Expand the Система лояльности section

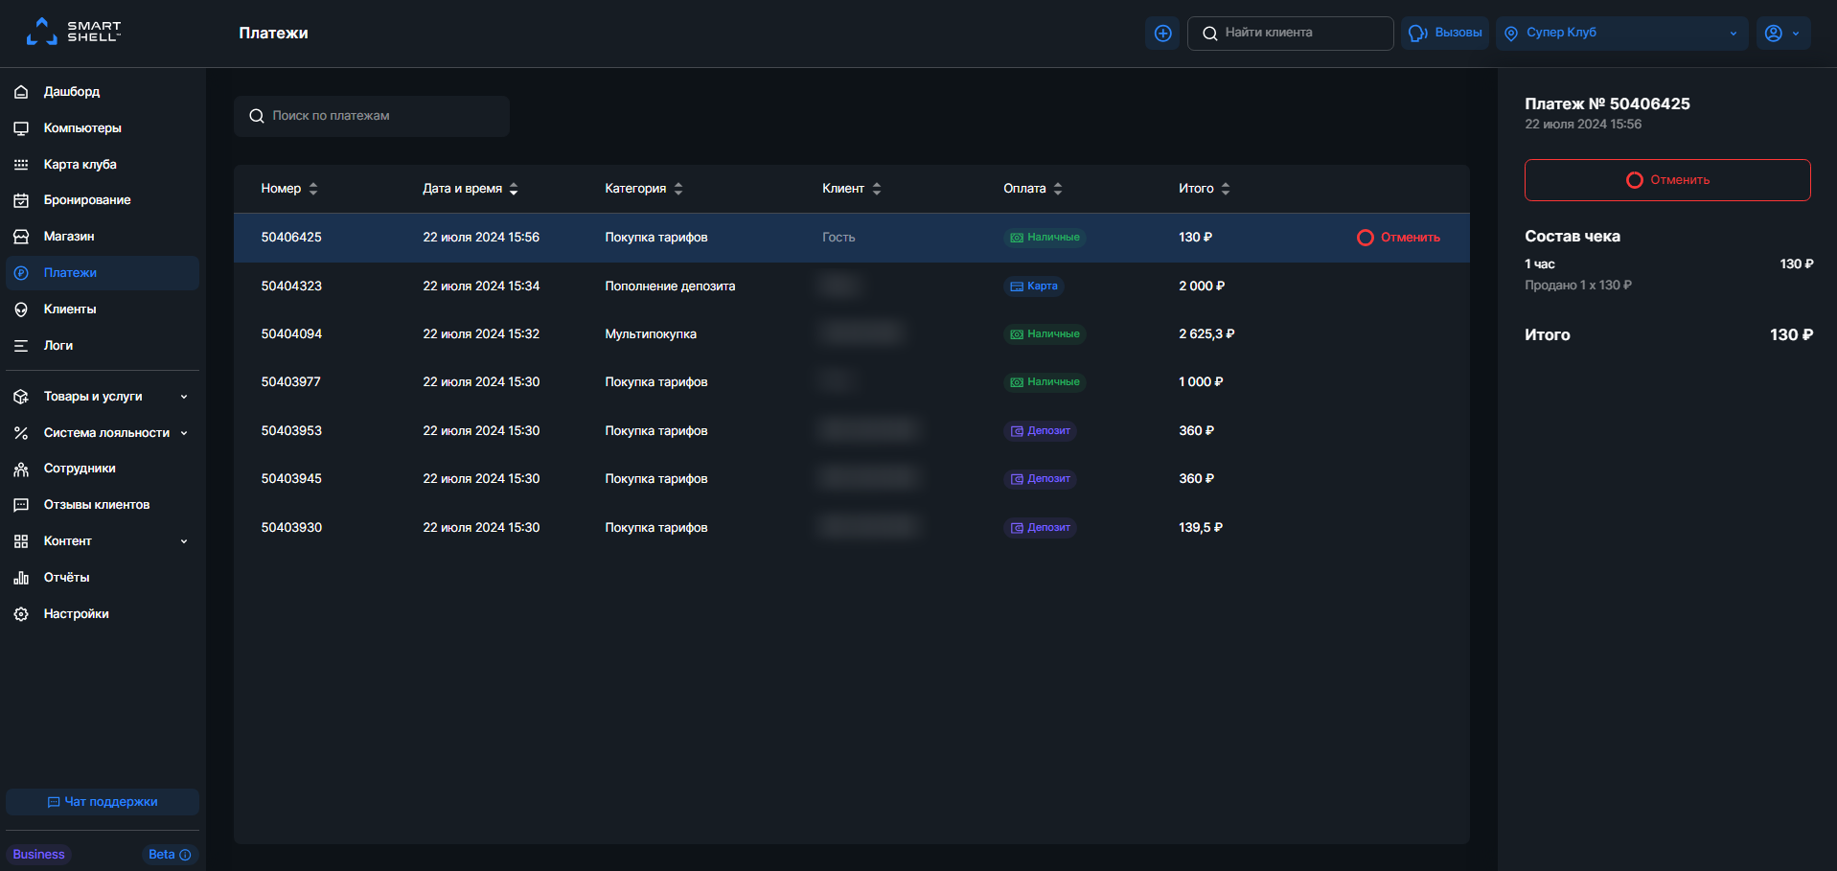[x=102, y=433]
